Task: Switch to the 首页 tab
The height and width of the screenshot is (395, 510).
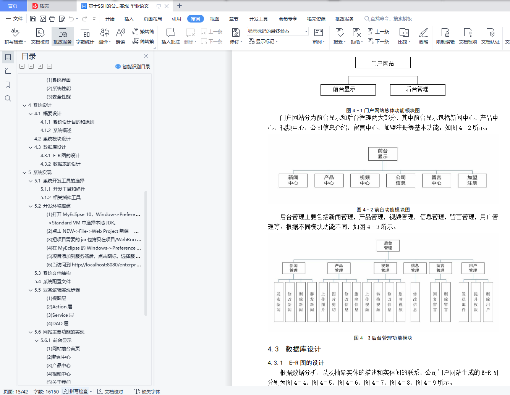Action: pos(13,6)
